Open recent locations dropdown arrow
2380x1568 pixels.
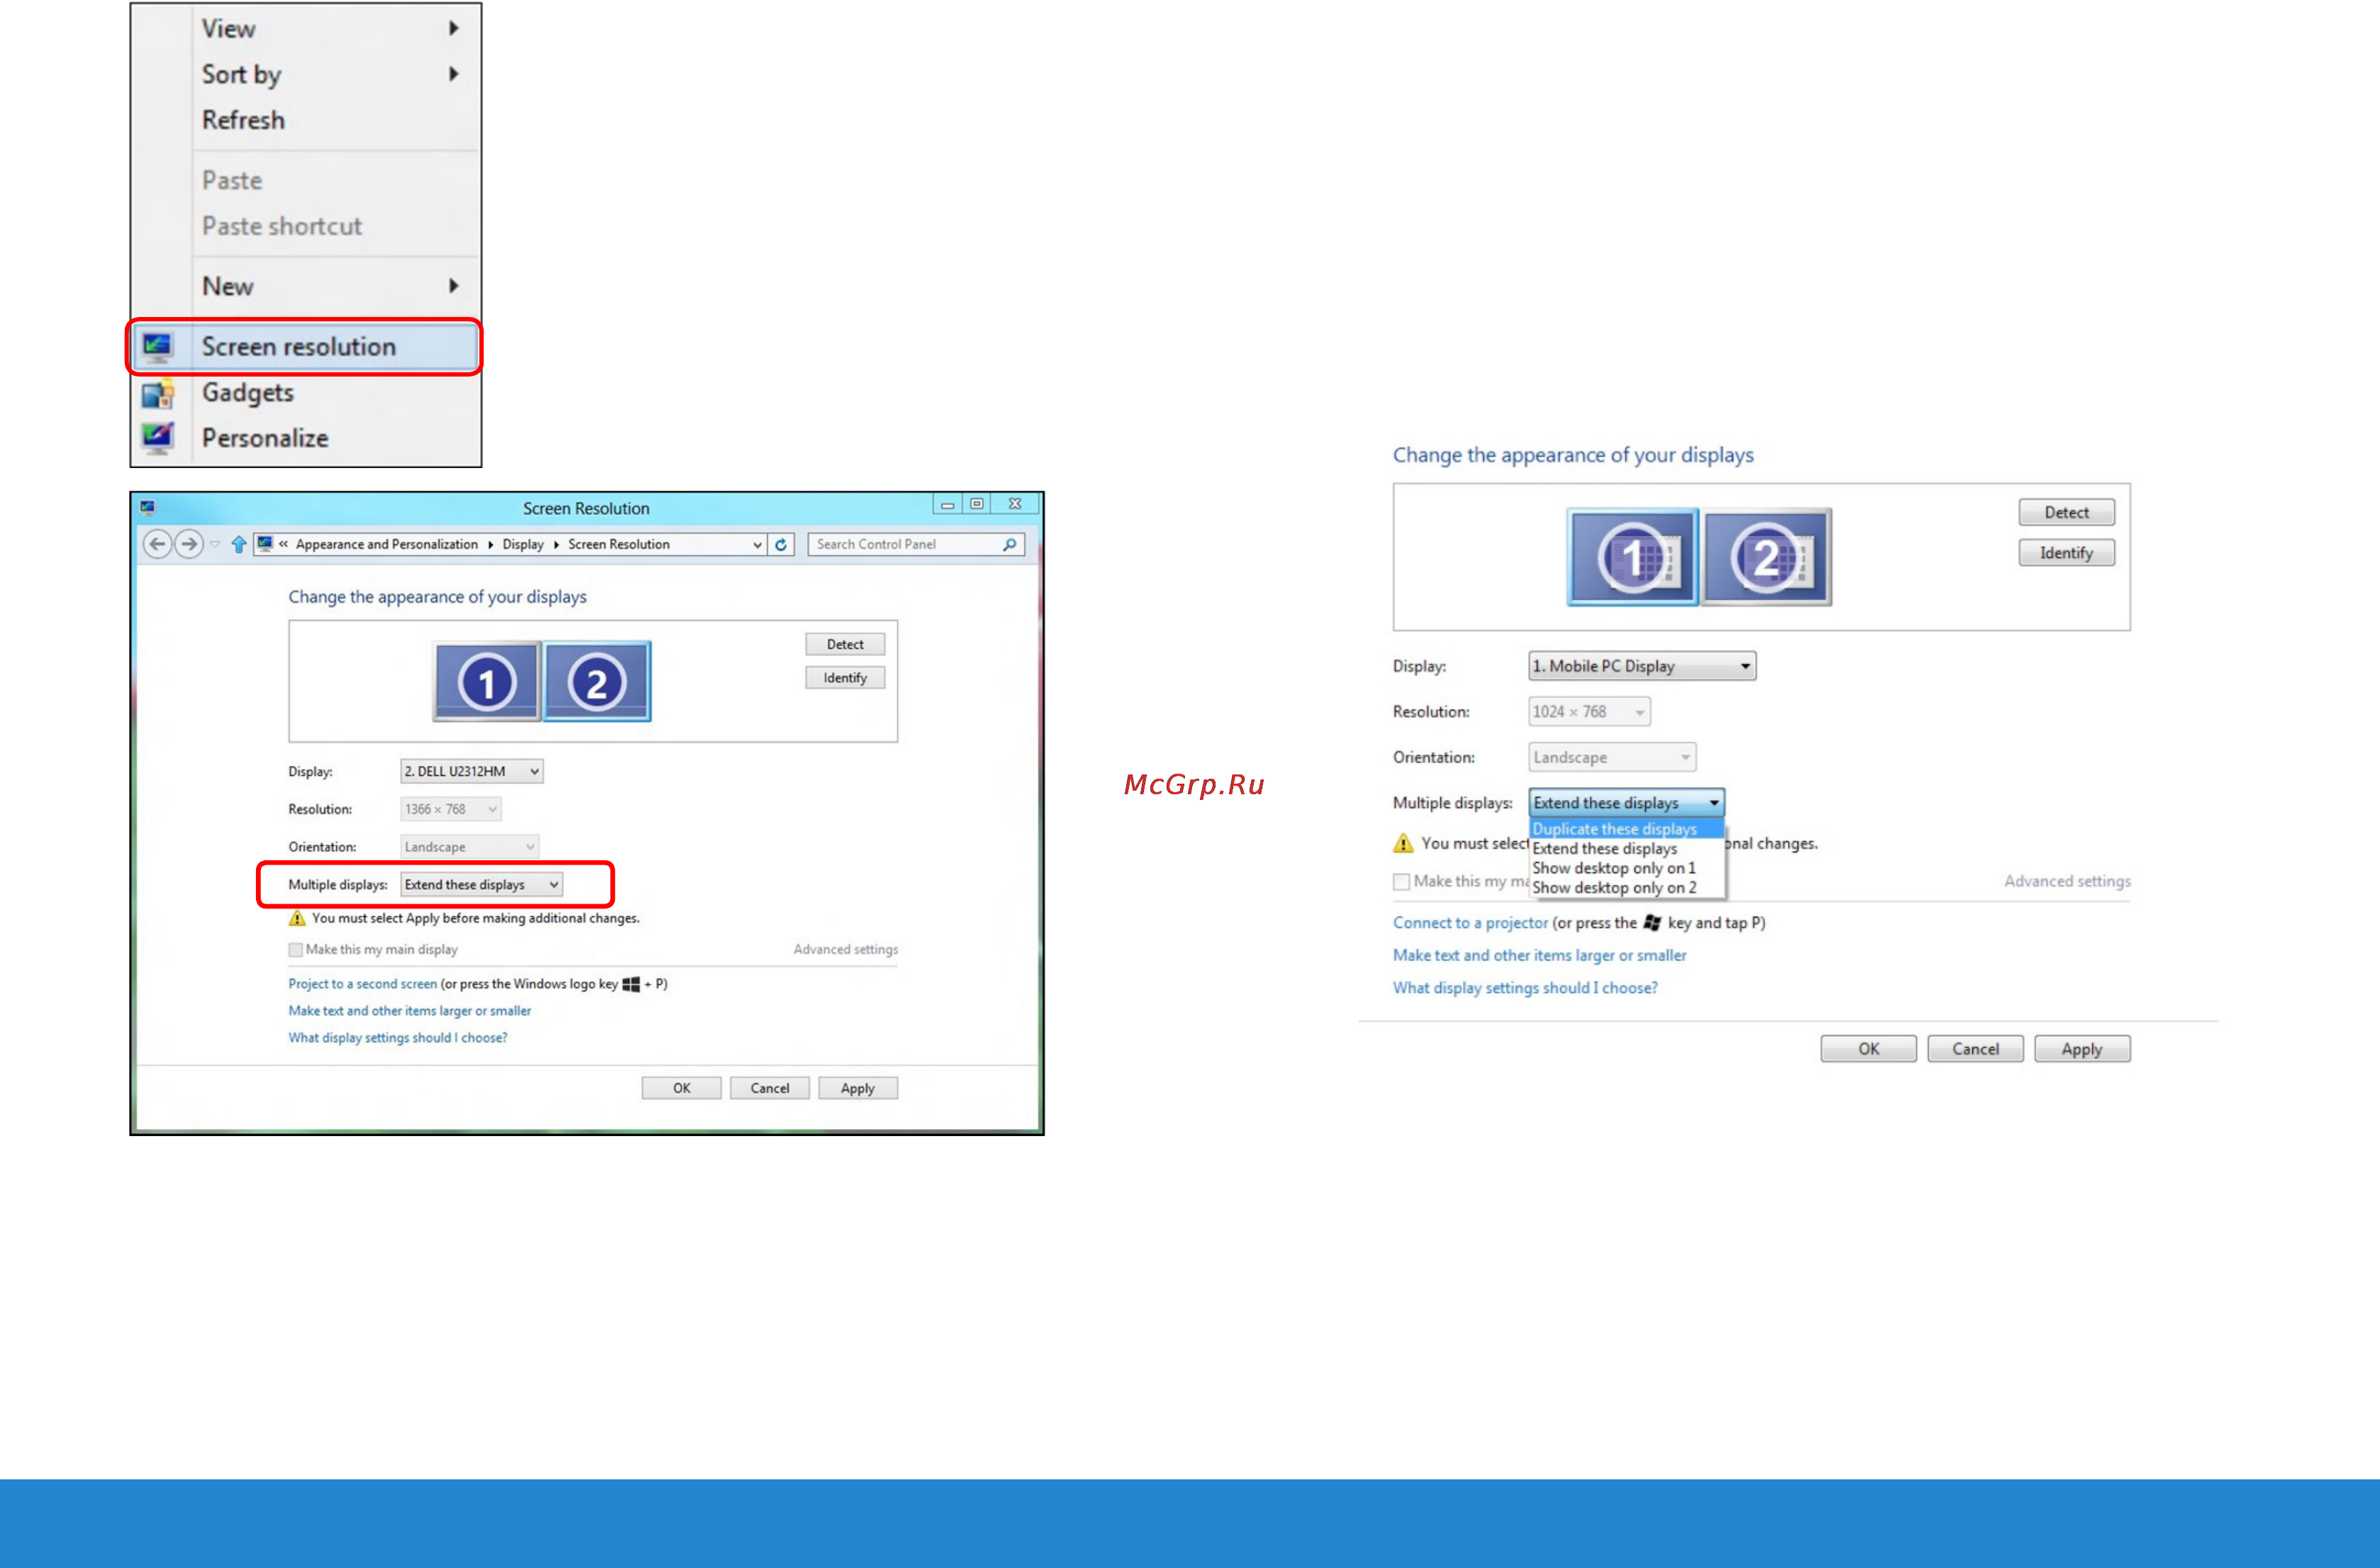pos(214,544)
